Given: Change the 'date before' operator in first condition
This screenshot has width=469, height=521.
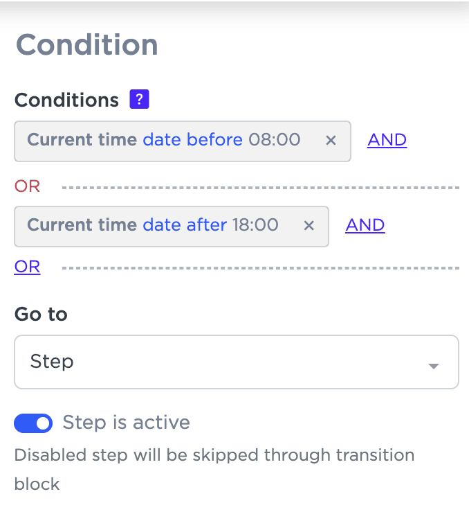Looking at the screenshot, I should coord(192,140).
